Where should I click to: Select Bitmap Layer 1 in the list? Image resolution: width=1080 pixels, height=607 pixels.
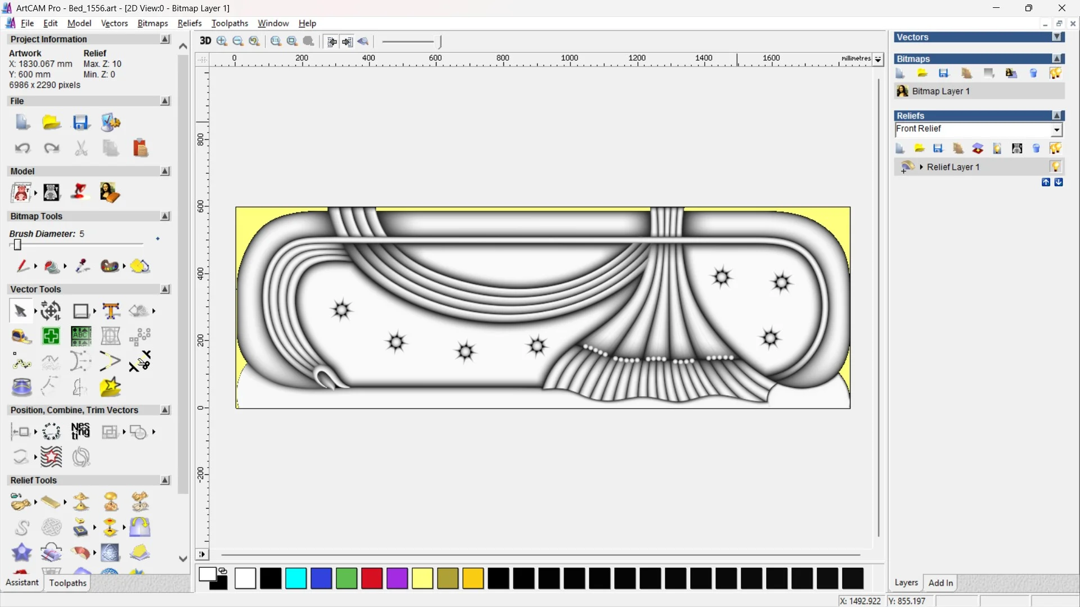(x=940, y=91)
